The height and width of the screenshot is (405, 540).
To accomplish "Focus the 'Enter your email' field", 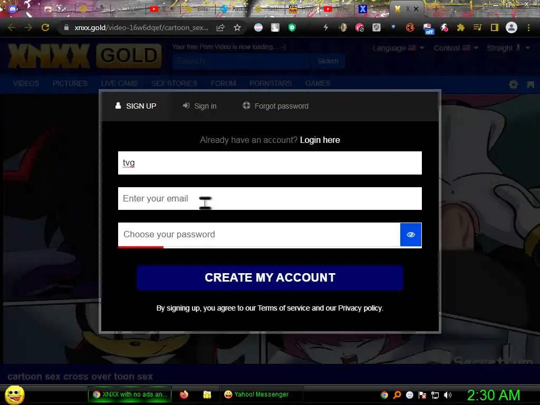I will pyautogui.click(x=269, y=198).
